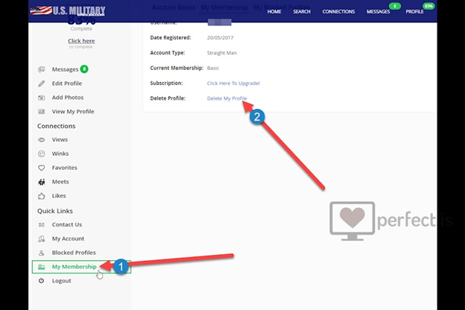Click the 'Delete Profile:' field label
Viewport: 465px width, 310px height.
click(168, 98)
